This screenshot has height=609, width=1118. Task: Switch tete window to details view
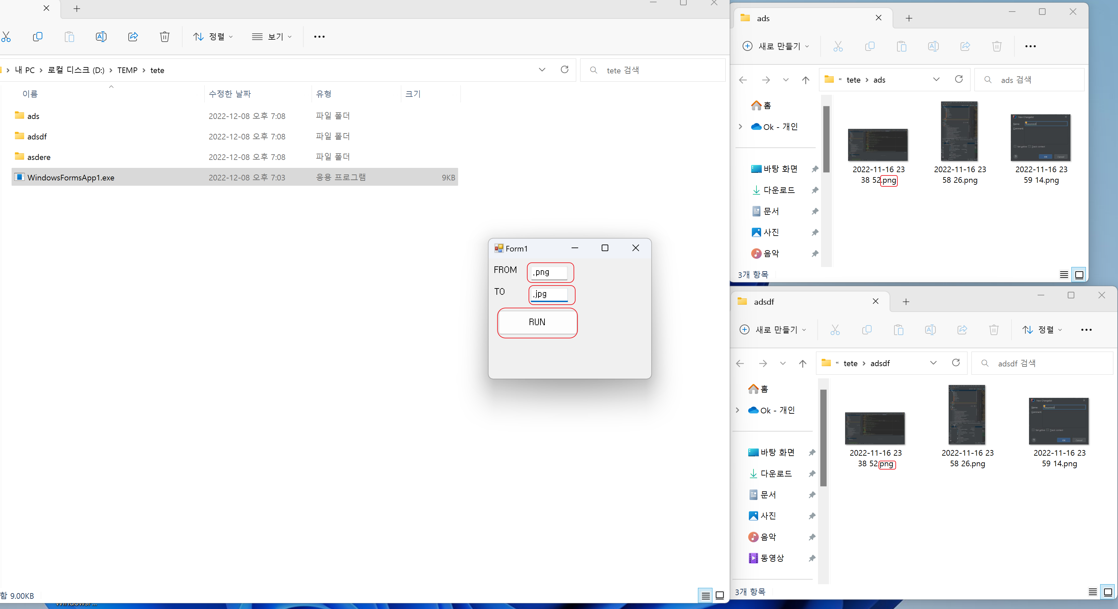click(x=706, y=595)
